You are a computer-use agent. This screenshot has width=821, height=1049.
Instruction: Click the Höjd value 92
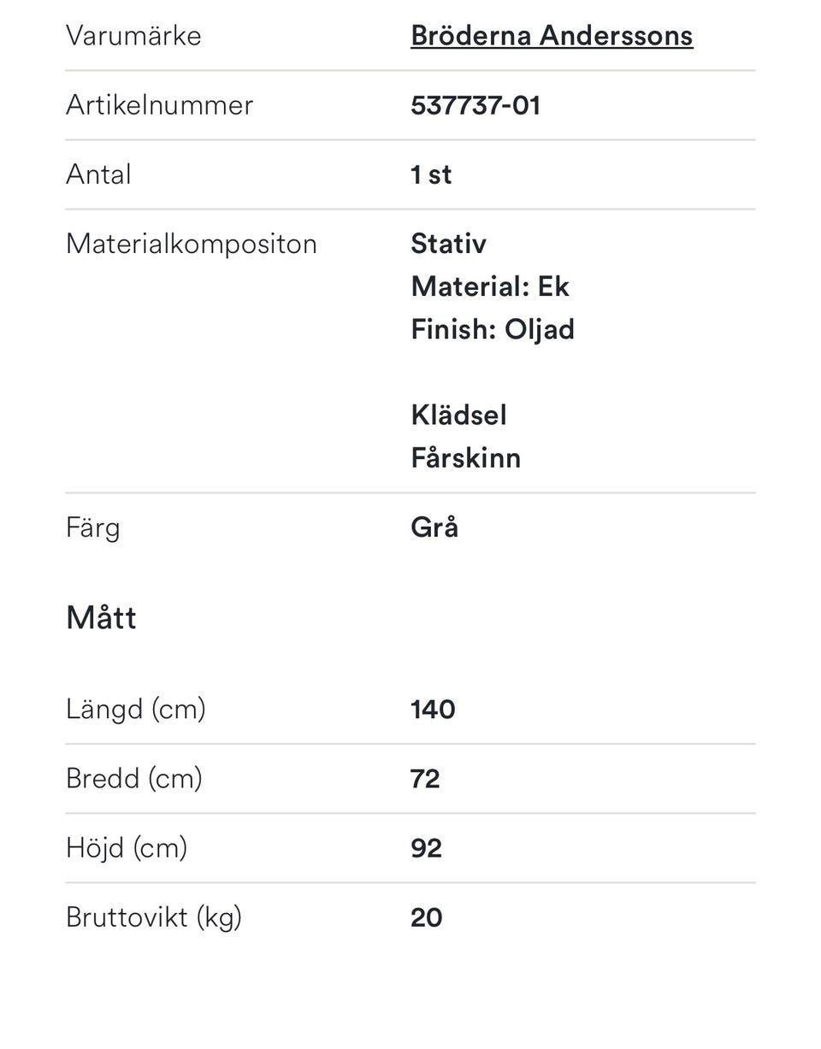click(x=426, y=848)
